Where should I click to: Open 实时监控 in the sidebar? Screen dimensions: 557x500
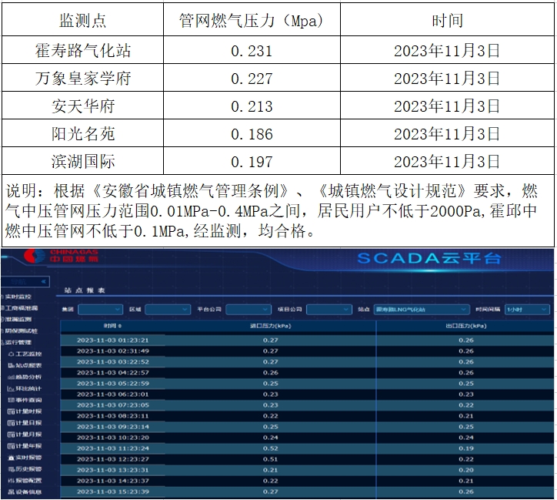pyautogui.click(x=19, y=297)
